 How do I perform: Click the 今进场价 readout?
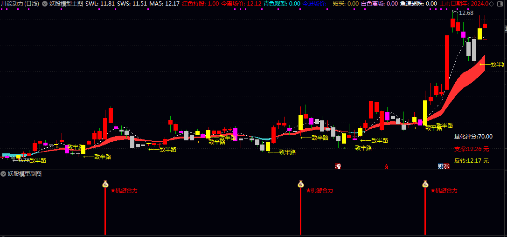pos(316,4)
